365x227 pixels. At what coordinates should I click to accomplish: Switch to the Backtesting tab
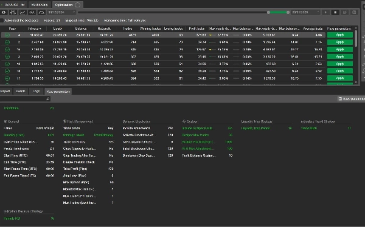[x=40, y=5]
